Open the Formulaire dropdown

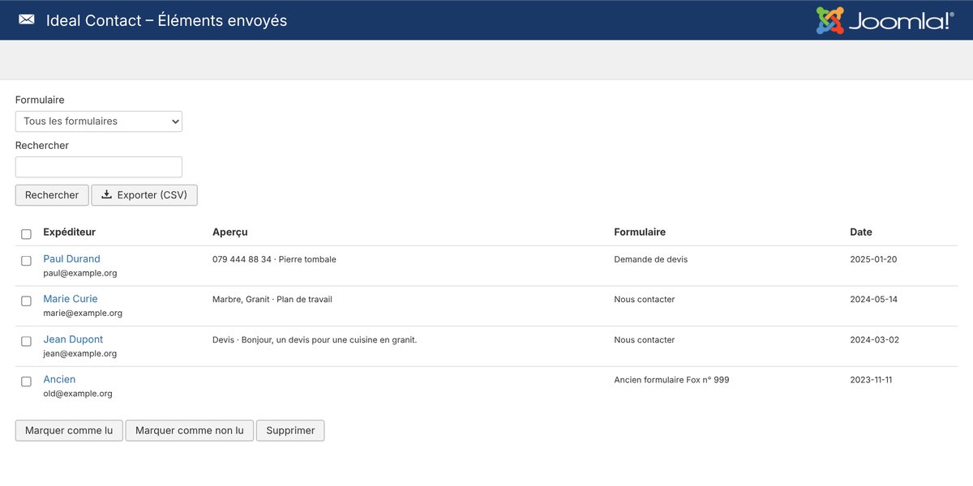point(99,122)
